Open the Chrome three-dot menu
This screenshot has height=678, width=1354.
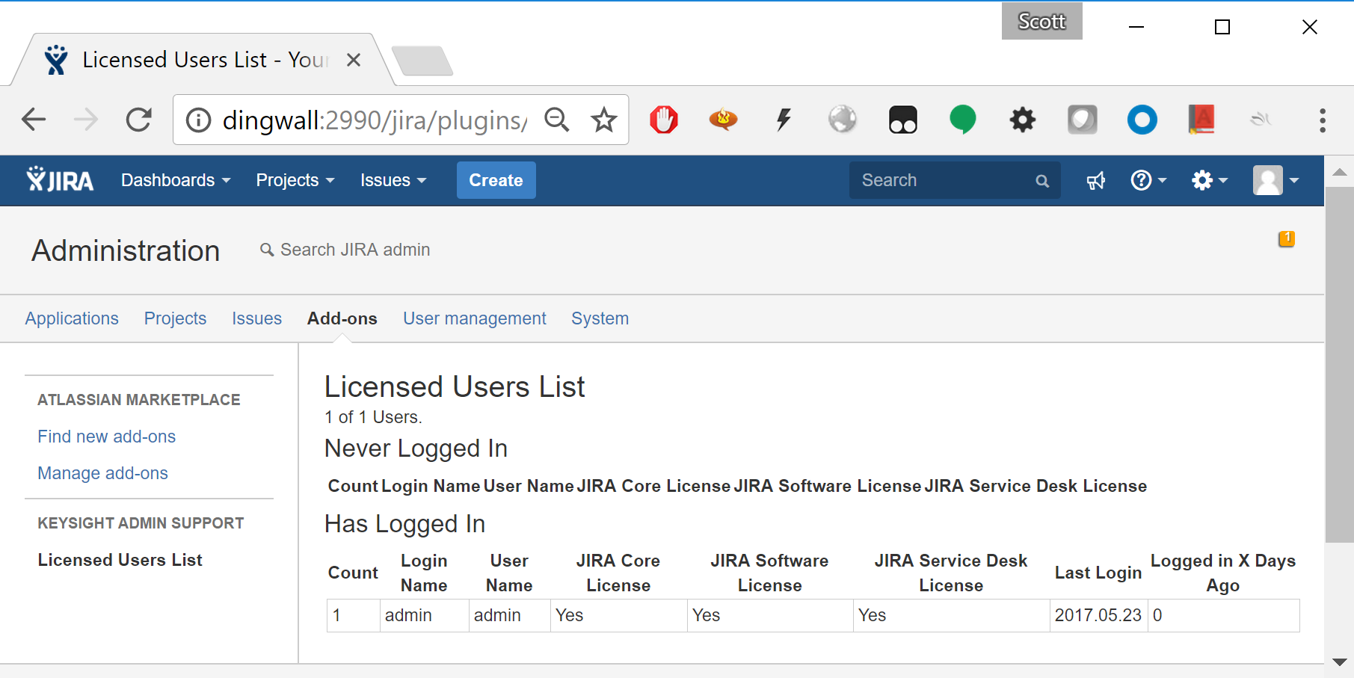coord(1323,120)
